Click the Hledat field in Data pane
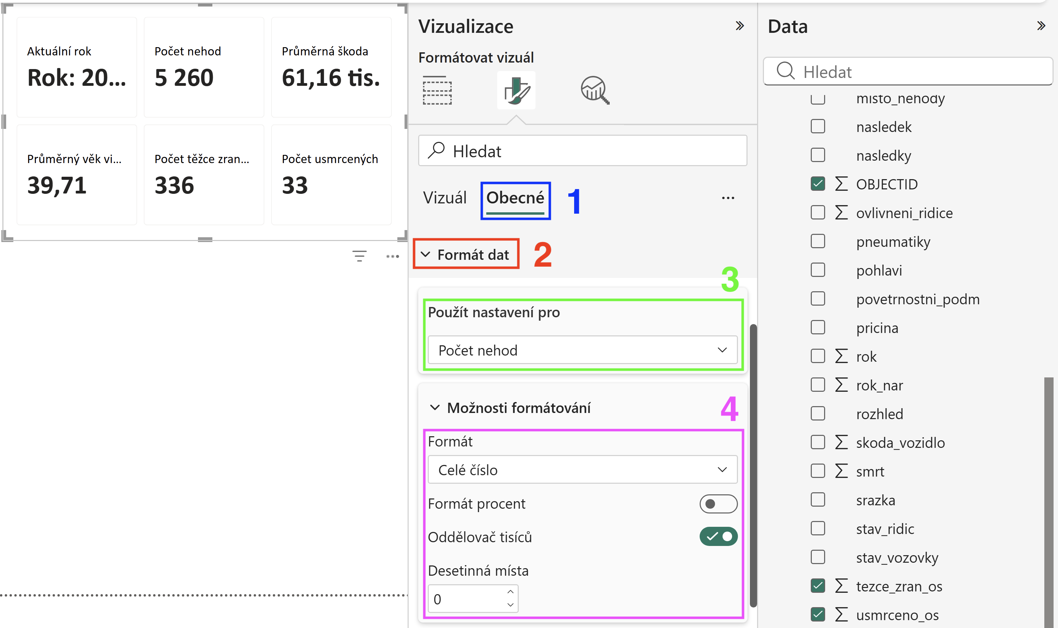 [x=908, y=71]
